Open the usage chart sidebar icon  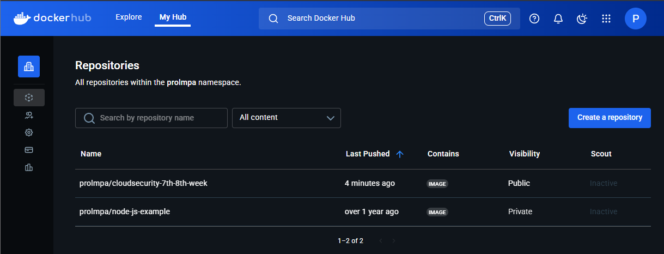tap(29, 167)
